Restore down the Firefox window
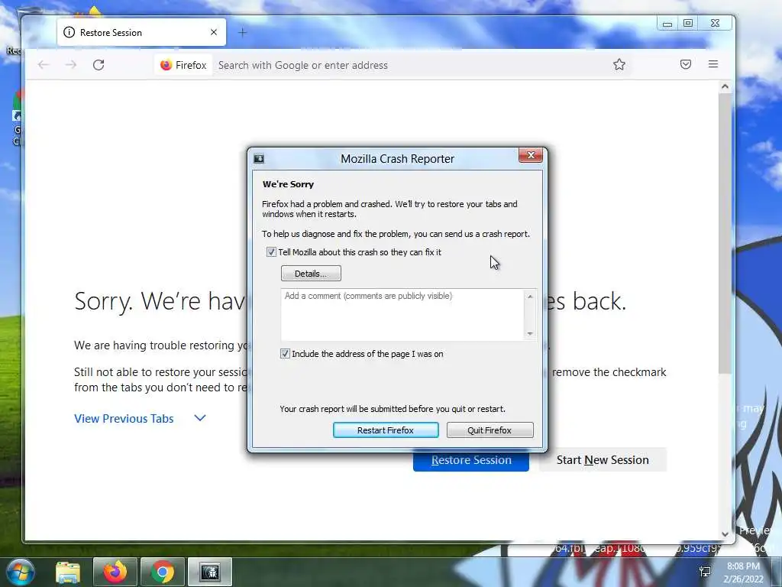 (x=688, y=23)
